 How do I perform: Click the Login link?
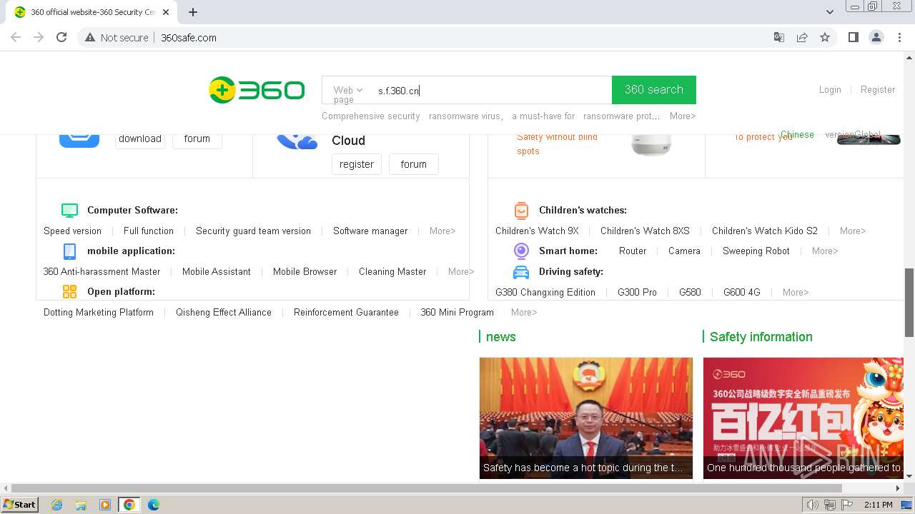pyautogui.click(x=830, y=89)
